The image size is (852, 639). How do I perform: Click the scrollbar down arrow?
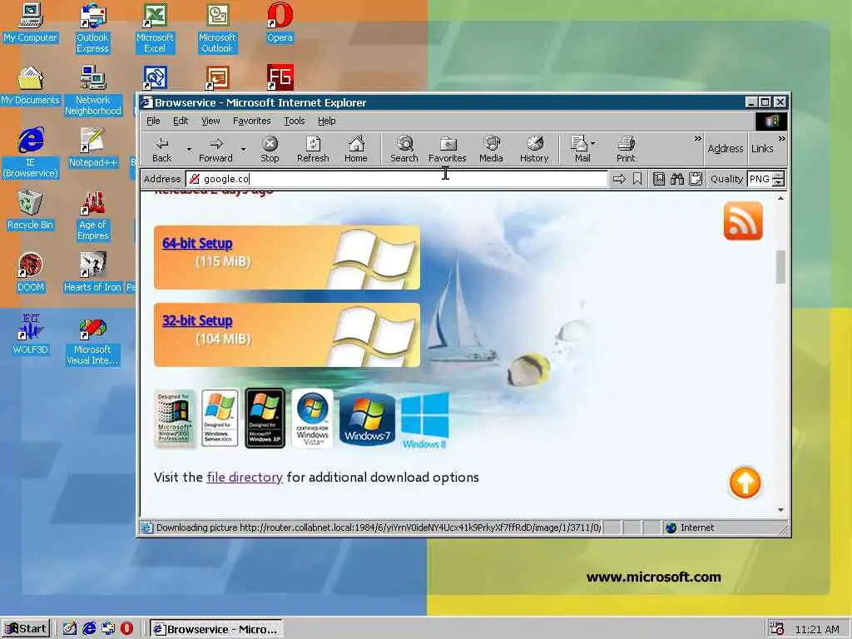click(x=780, y=510)
